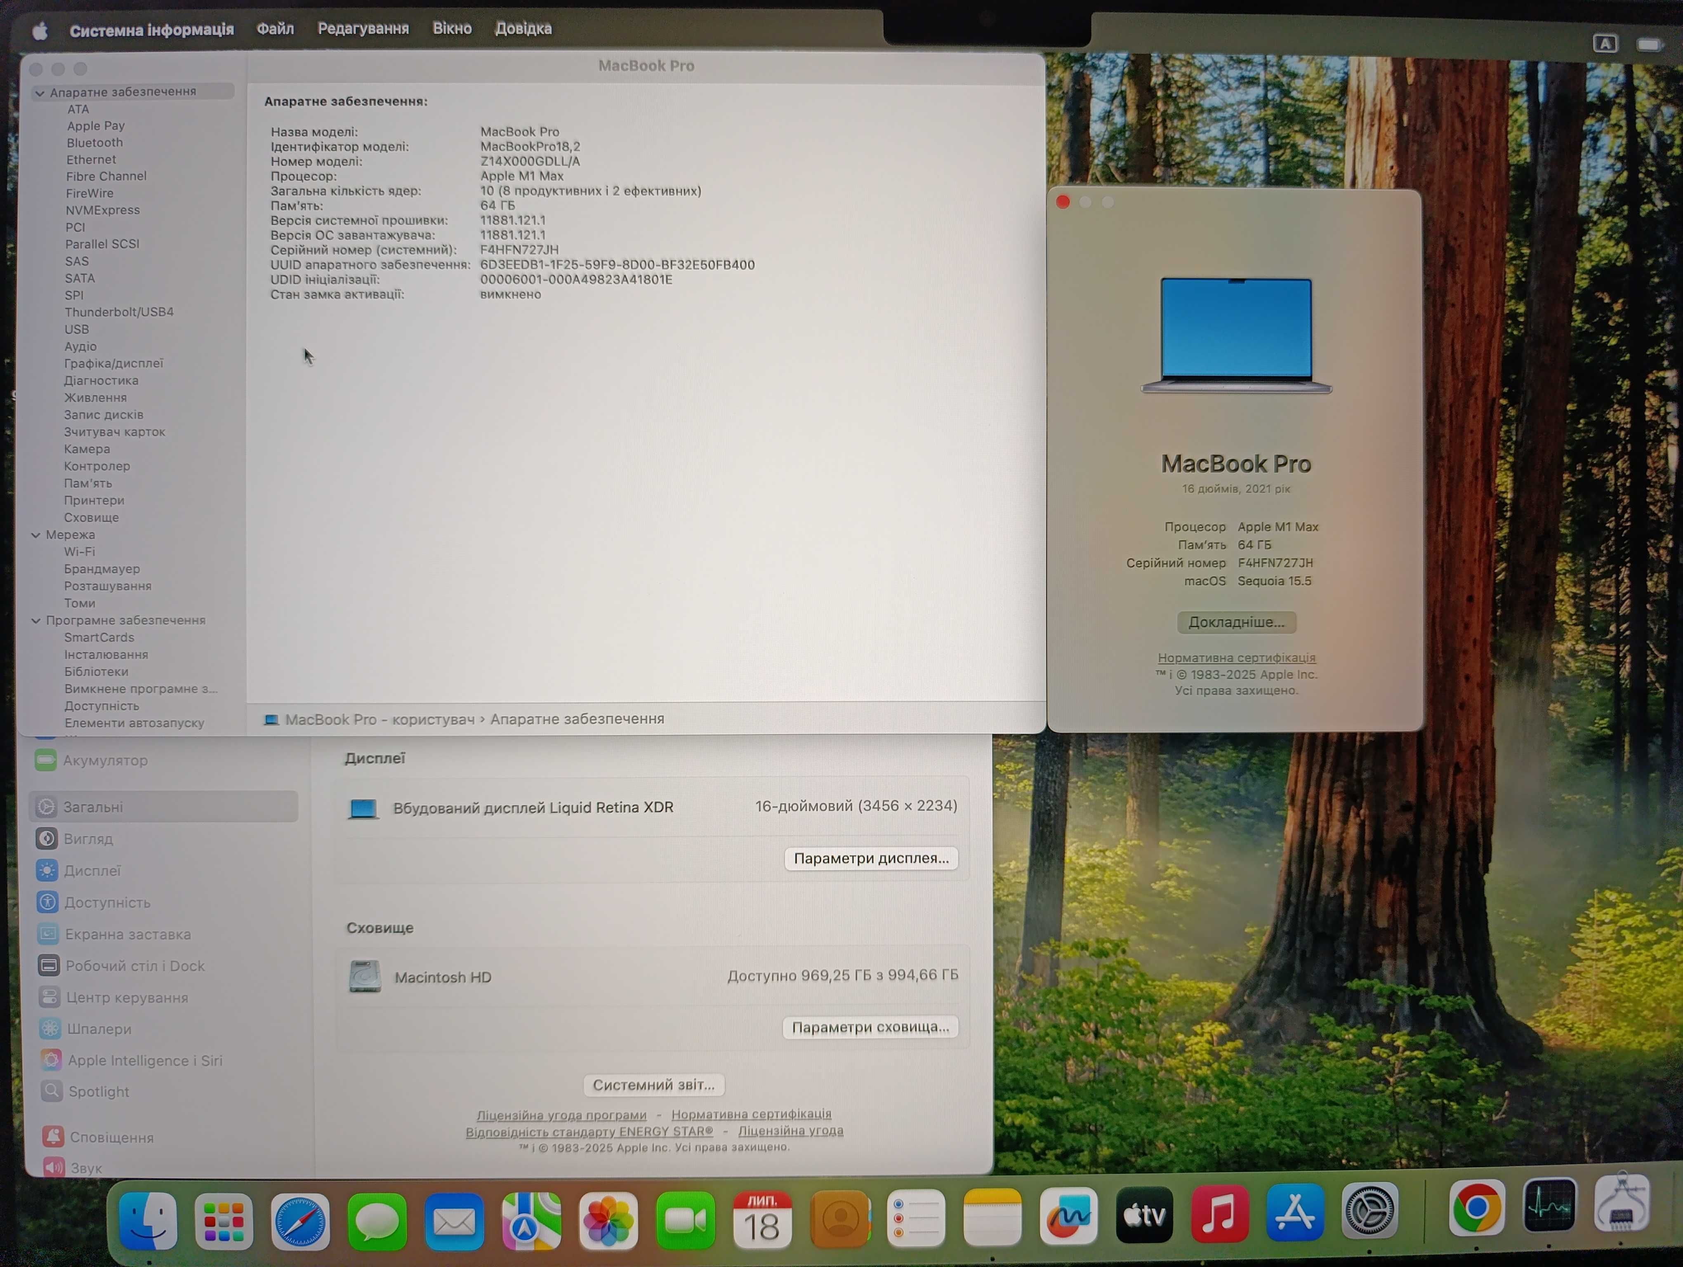Open Ліцензійна угода програми link
The height and width of the screenshot is (1267, 1683).
561,1116
